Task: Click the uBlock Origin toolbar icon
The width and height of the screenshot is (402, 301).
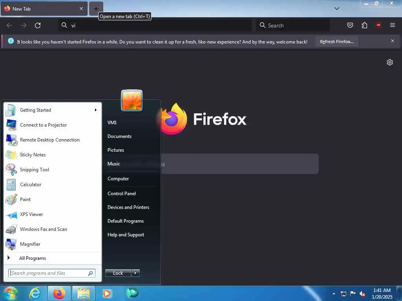Action: point(378,25)
